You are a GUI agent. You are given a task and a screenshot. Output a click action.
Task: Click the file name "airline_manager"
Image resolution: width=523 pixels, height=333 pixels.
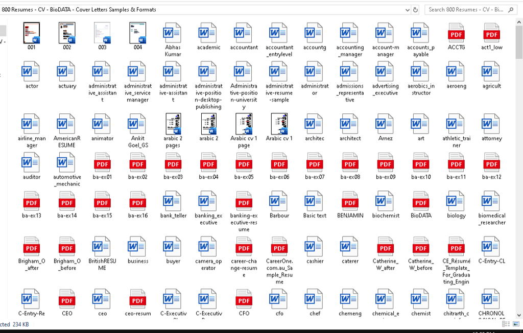coord(32,142)
